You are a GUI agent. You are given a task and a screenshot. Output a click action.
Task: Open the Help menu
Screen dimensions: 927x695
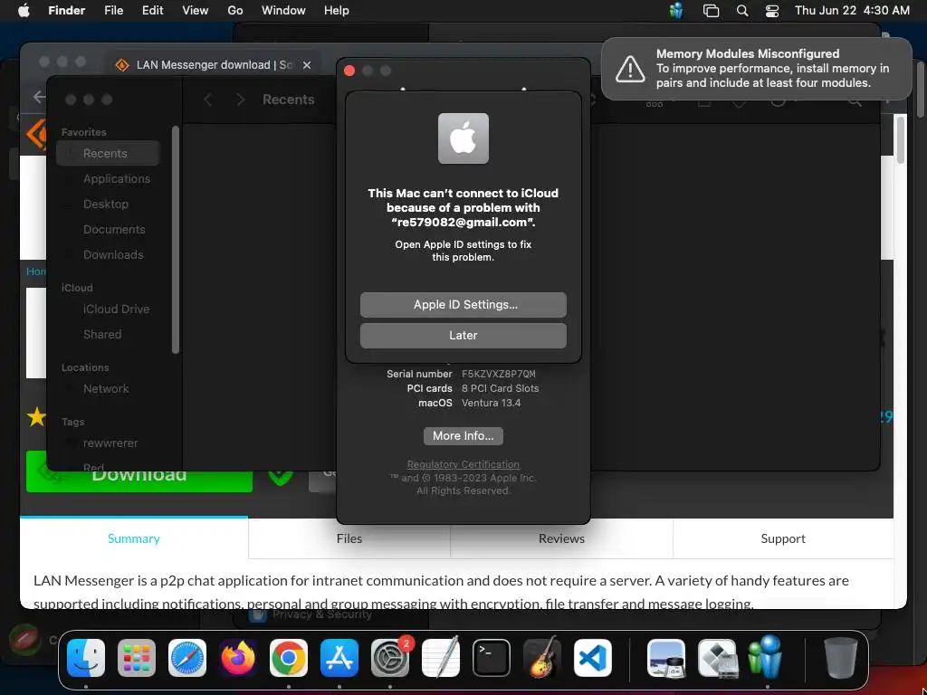[337, 11]
